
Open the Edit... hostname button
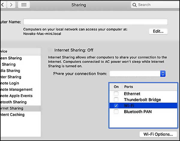158,31
